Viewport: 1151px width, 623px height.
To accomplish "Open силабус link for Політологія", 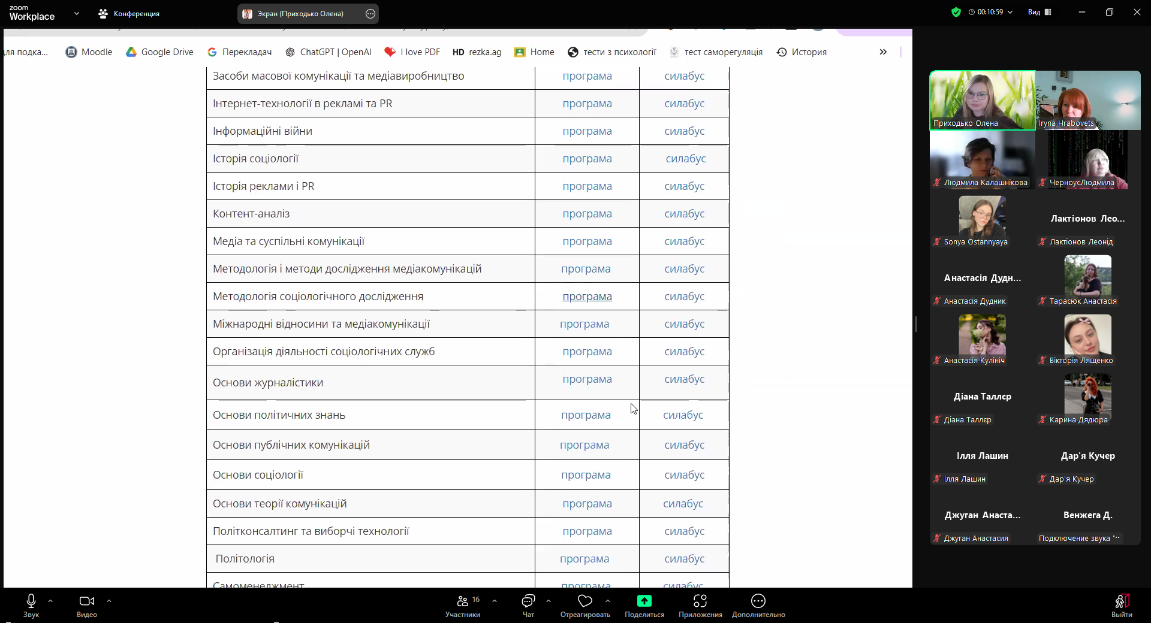I will click(x=684, y=559).
